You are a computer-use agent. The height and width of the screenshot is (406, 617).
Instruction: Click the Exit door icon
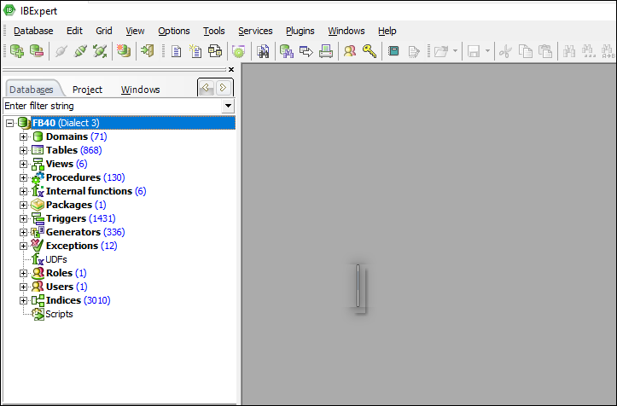point(148,51)
